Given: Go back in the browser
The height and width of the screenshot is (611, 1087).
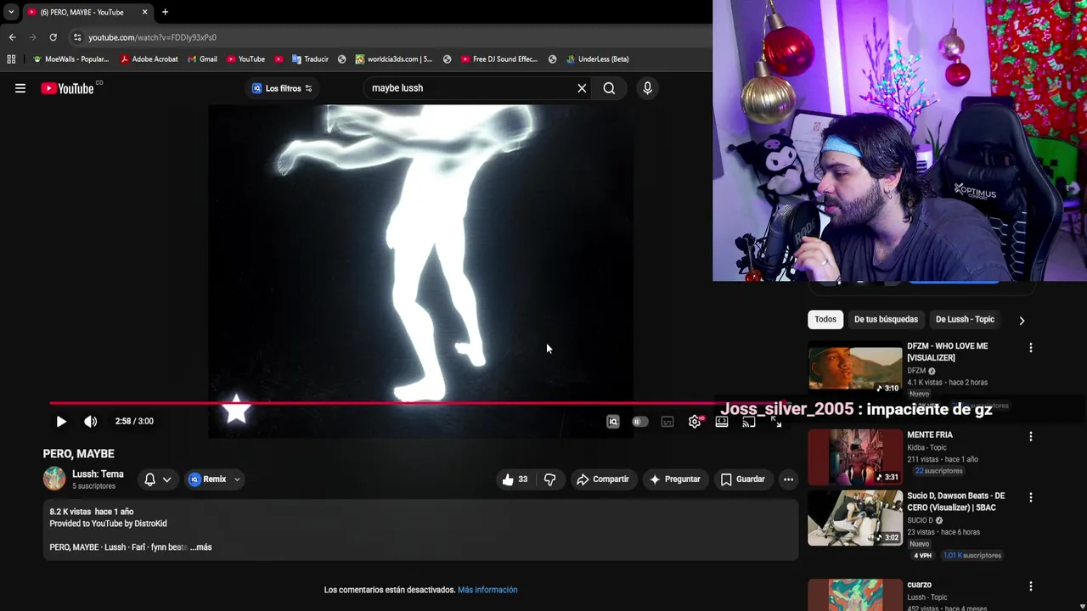Looking at the screenshot, I should click(12, 37).
